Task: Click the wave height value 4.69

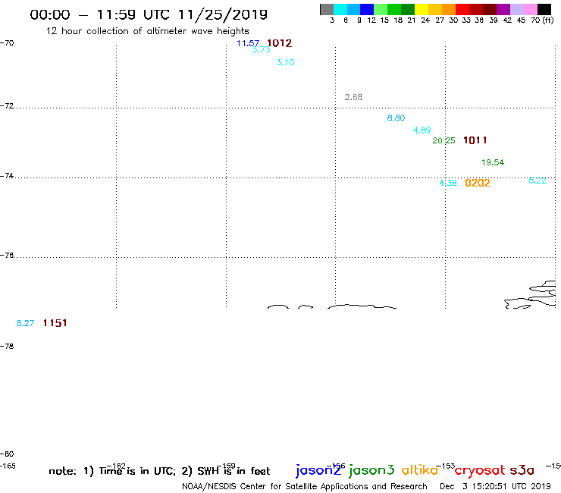Action: pos(422,130)
